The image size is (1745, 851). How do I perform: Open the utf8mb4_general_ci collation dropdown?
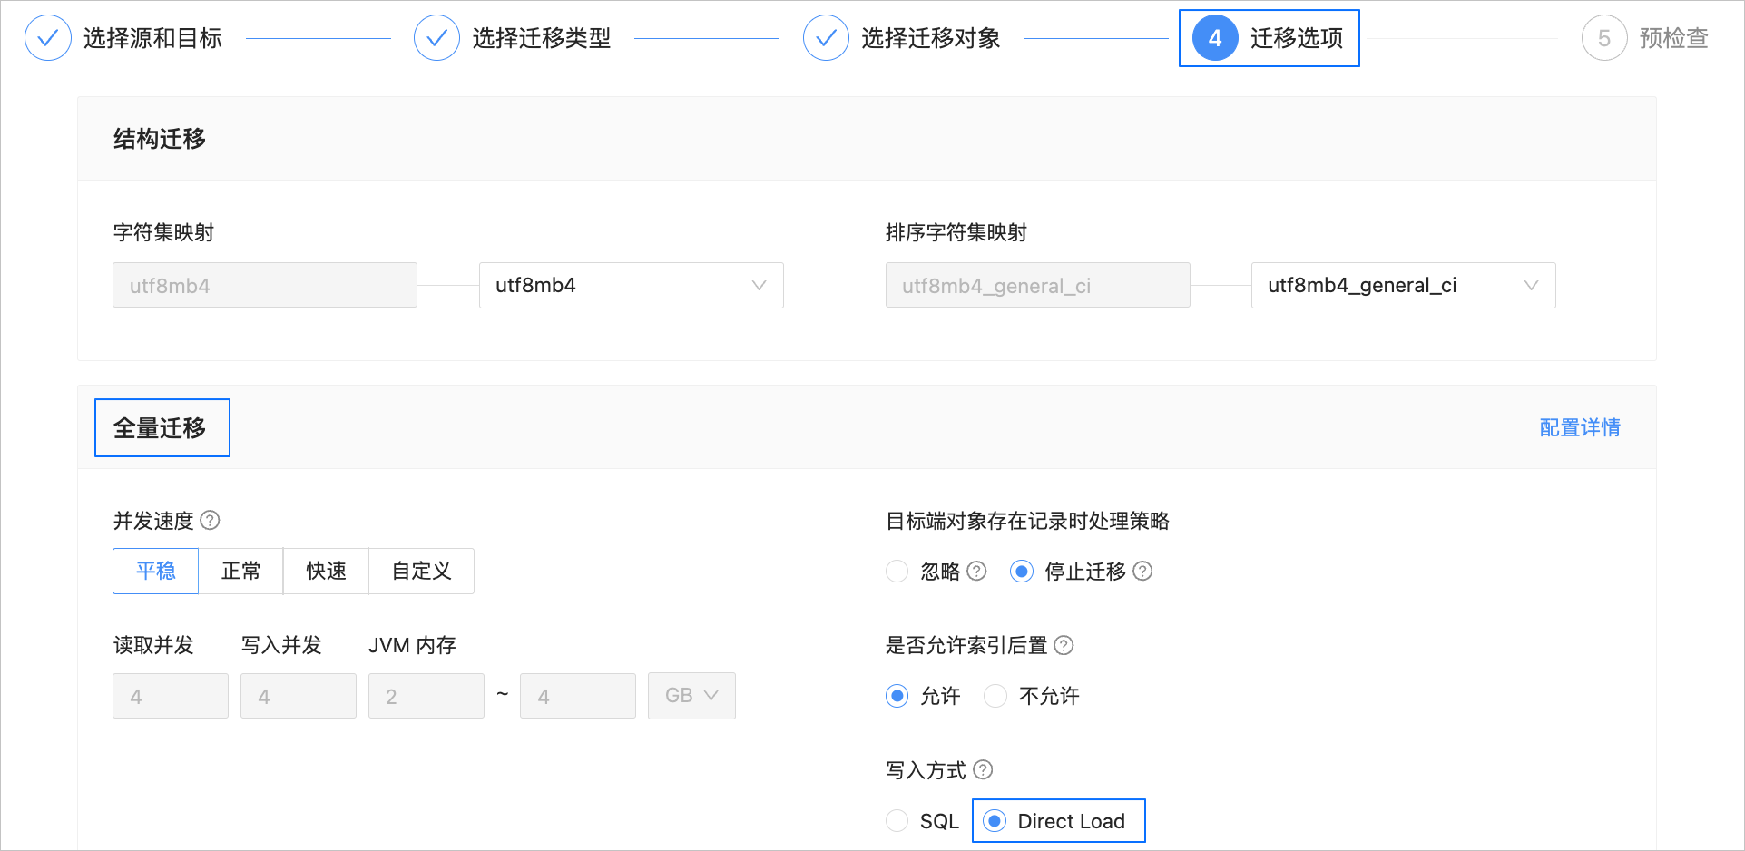(x=1403, y=285)
